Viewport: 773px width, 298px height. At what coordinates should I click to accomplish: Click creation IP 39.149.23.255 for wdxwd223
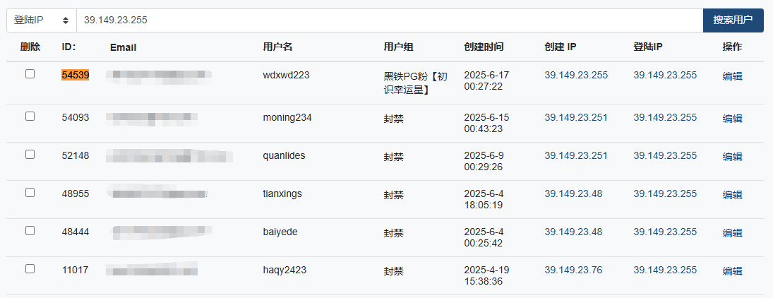coord(576,75)
